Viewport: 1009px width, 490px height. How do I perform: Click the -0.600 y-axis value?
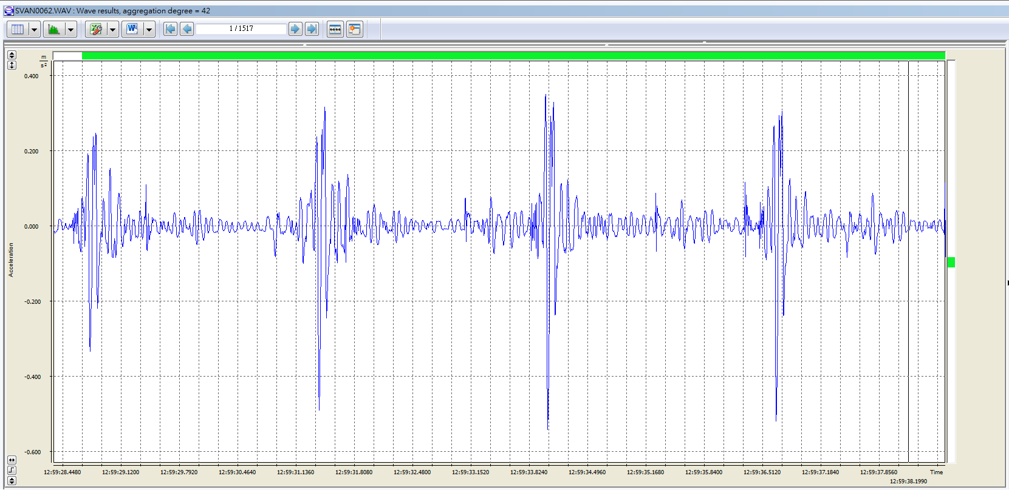coord(32,452)
